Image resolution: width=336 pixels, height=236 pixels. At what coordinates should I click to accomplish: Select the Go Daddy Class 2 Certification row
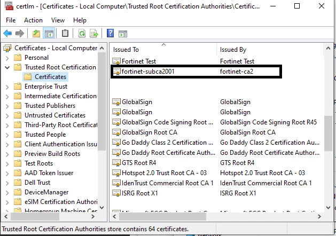[x=216, y=143]
